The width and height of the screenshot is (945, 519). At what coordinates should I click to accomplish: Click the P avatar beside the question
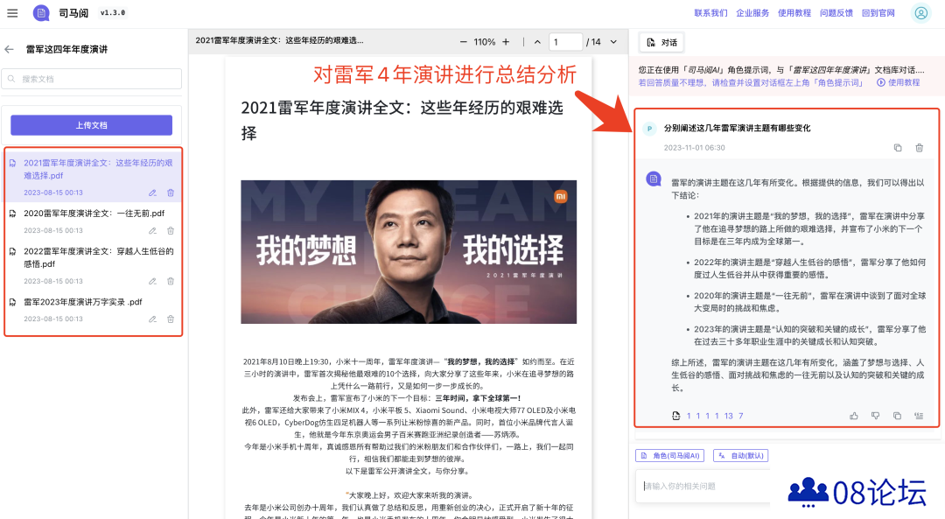coord(649,129)
